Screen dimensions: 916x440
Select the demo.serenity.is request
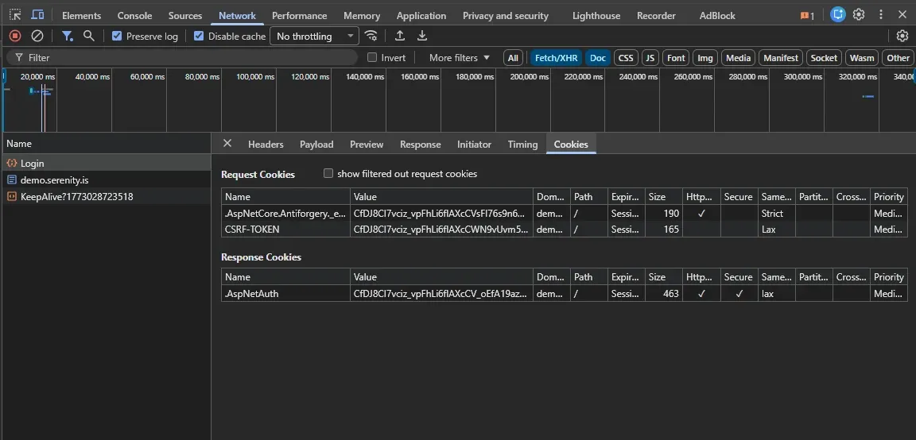click(x=106, y=180)
